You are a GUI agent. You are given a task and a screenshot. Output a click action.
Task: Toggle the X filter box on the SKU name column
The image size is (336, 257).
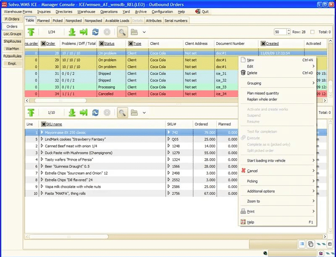tap(43, 124)
